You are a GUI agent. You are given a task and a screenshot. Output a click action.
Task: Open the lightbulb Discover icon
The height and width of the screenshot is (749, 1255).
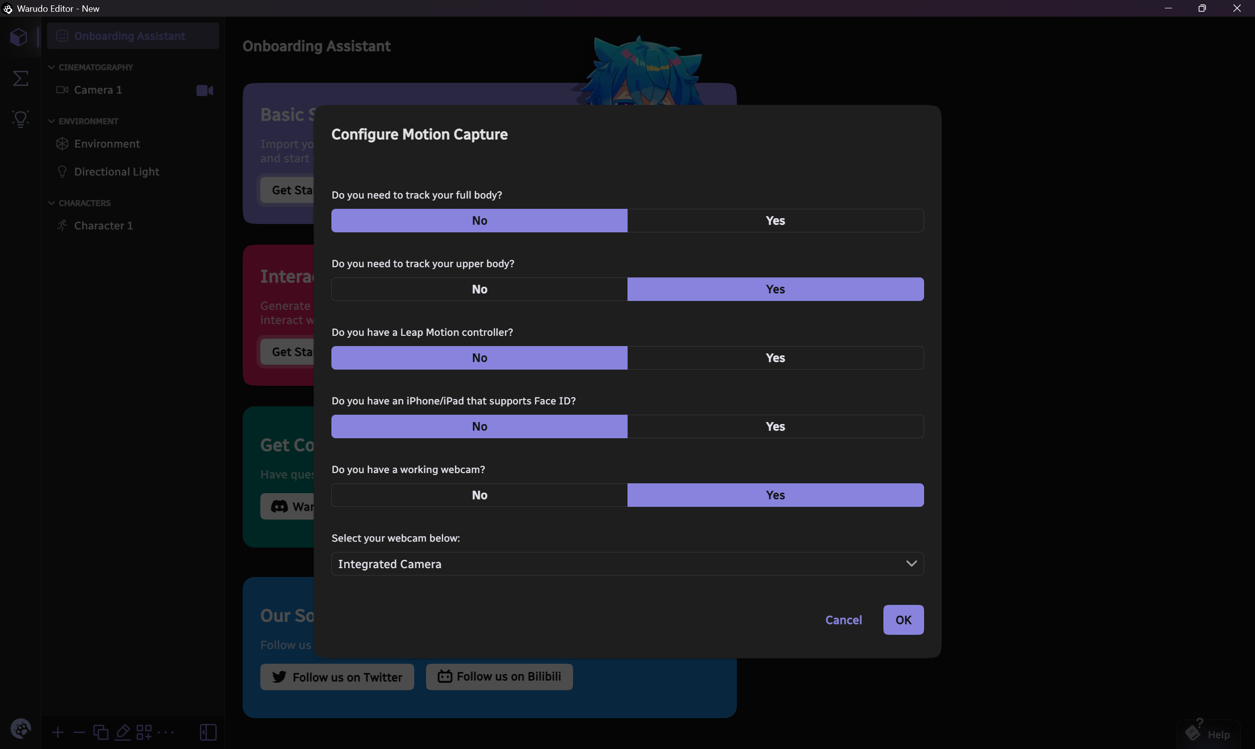point(20,119)
